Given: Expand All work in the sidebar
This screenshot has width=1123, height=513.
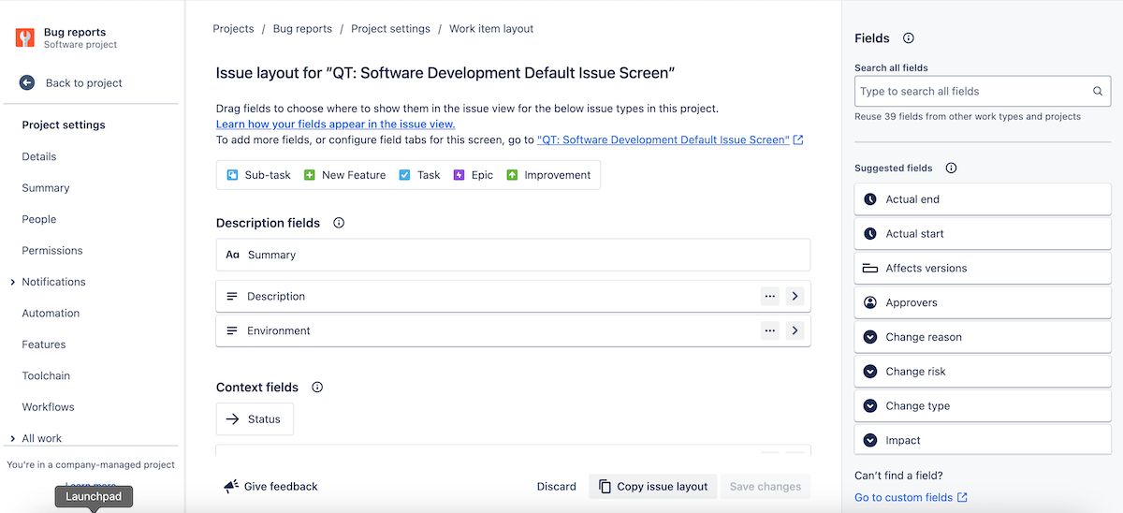Looking at the screenshot, I should [12, 438].
